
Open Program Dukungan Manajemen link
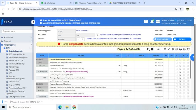click(x=60, y=84)
